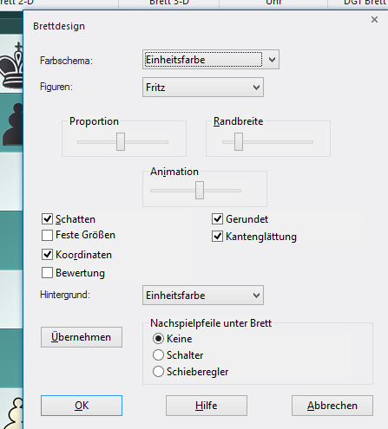Image resolution: width=388 pixels, height=429 pixels.
Task: Confirm with the OK button
Action: 82,406
